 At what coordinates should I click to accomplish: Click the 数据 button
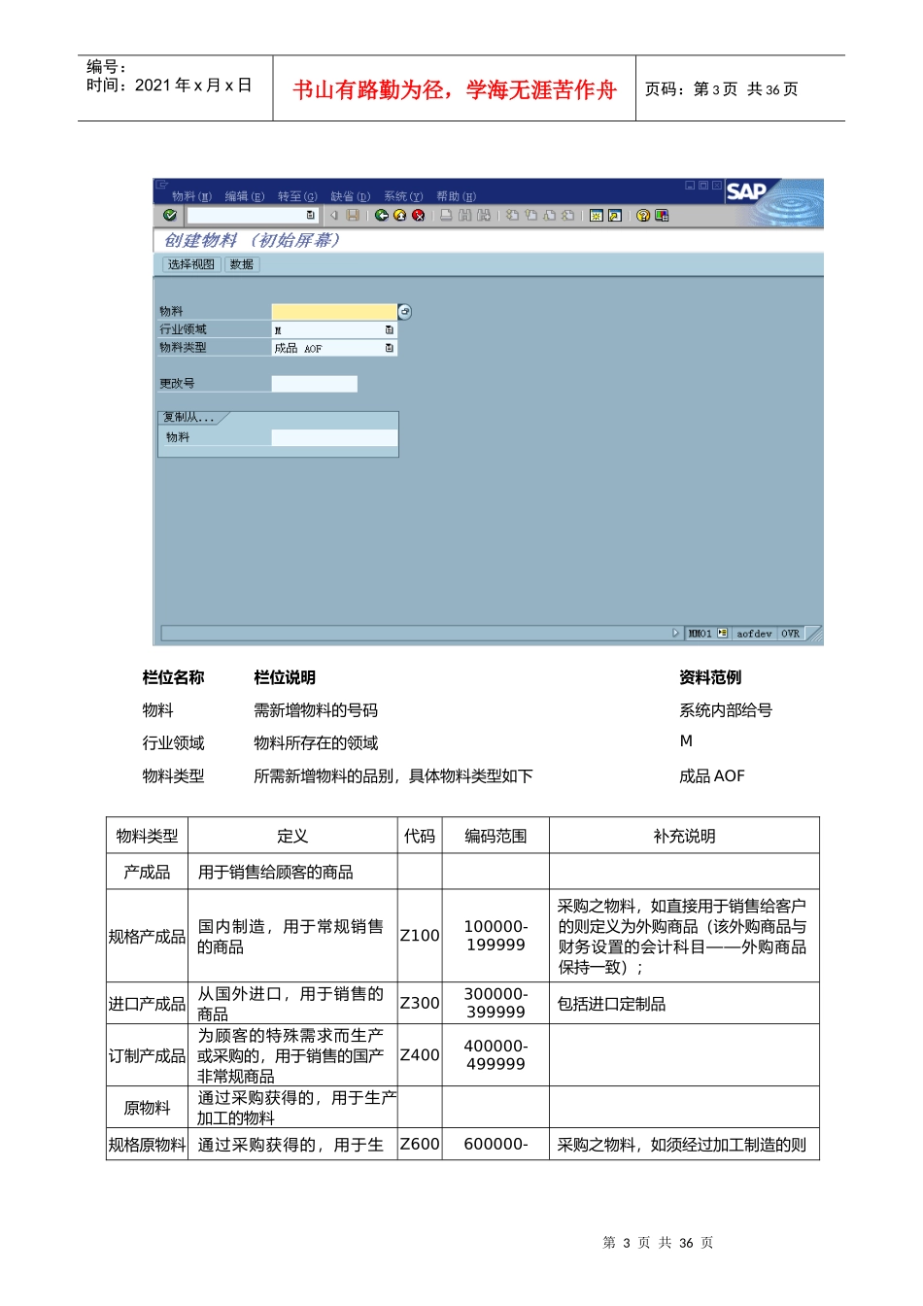[x=242, y=264]
